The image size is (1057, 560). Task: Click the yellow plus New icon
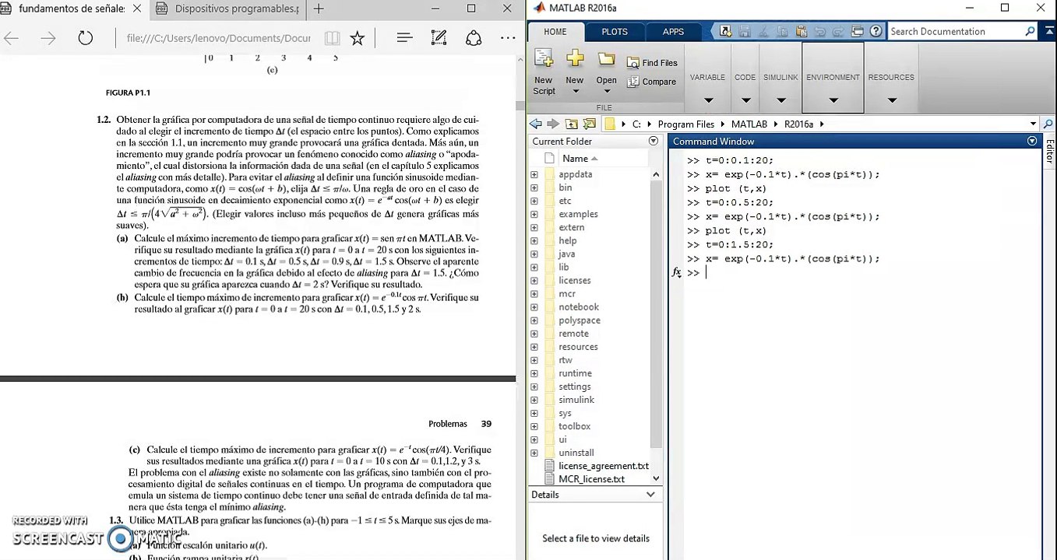[x=575, y=59]
